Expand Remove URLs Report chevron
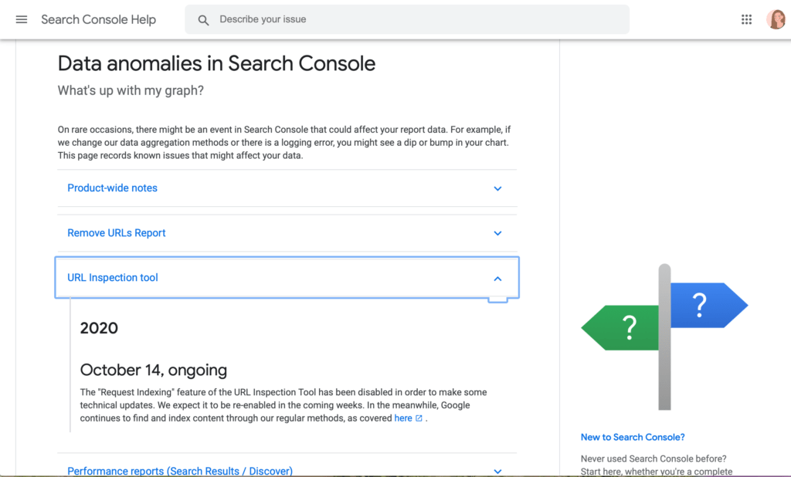 (497, 233)
